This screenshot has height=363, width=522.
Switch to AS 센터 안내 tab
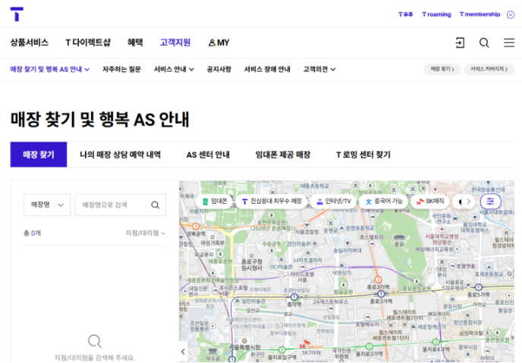click(208, 155)
